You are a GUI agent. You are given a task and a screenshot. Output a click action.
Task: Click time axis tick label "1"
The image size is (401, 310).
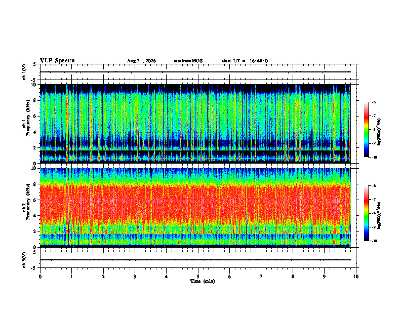(71, 277)
